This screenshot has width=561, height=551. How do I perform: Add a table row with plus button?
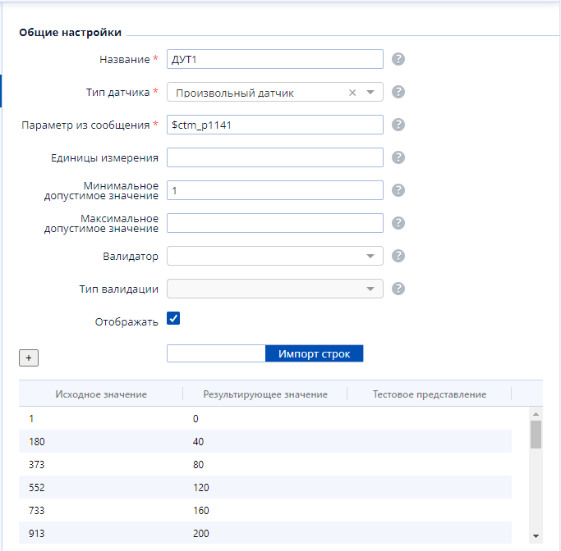point(29,357)
